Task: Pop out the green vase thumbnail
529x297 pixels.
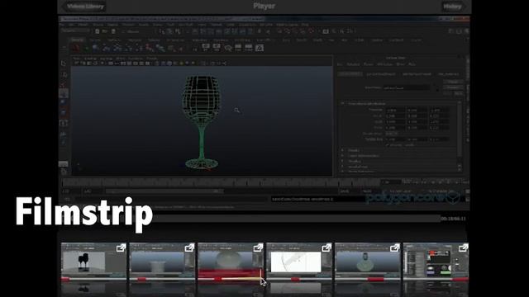Action: [x=395, y=248]
